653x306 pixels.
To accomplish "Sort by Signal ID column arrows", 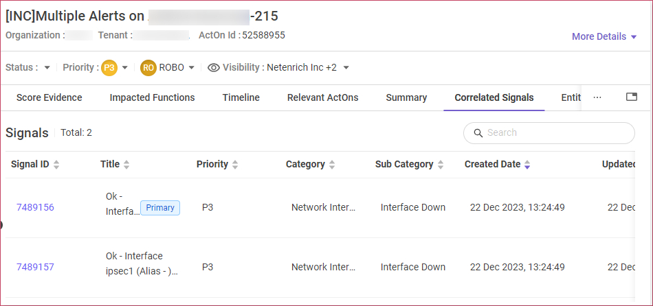I will click(56, 165).
